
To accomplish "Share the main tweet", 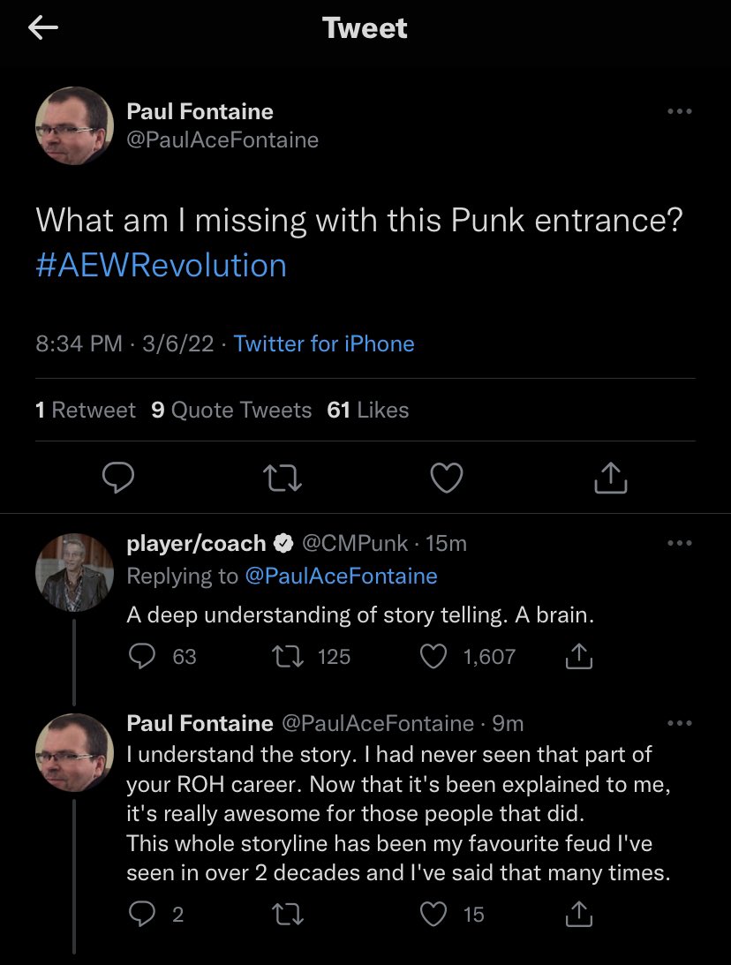I will click(611, 478).
